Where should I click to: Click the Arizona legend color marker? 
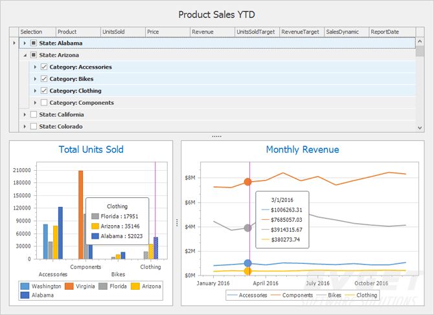coord(135,287)
